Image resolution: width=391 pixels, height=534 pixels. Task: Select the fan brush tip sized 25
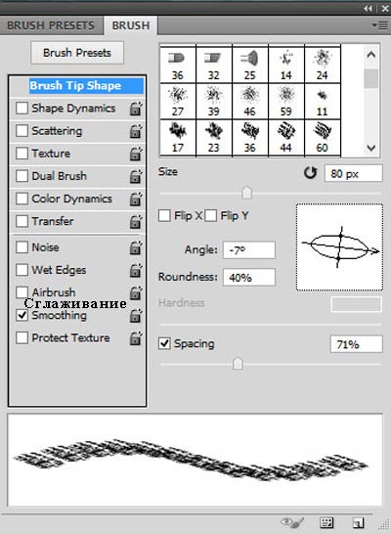[x=250, y=64]
